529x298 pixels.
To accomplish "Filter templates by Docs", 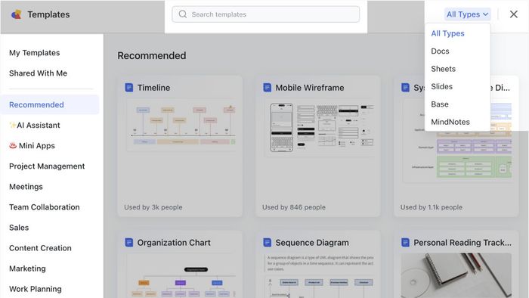I will point(440,51).
